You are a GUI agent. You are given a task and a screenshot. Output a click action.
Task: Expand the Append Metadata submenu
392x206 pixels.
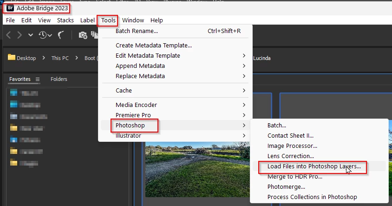tap(175, 66)
